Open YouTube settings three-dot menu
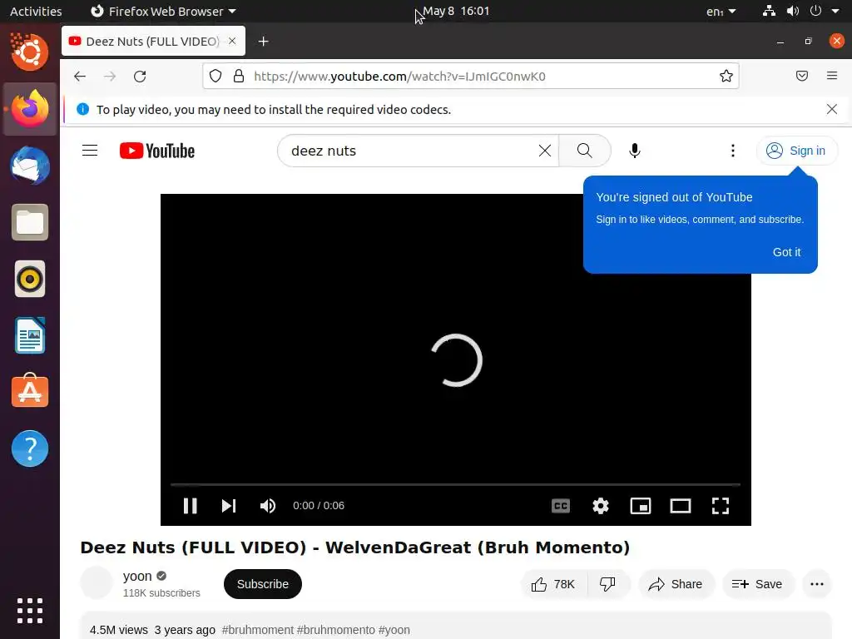 point(732,151)
